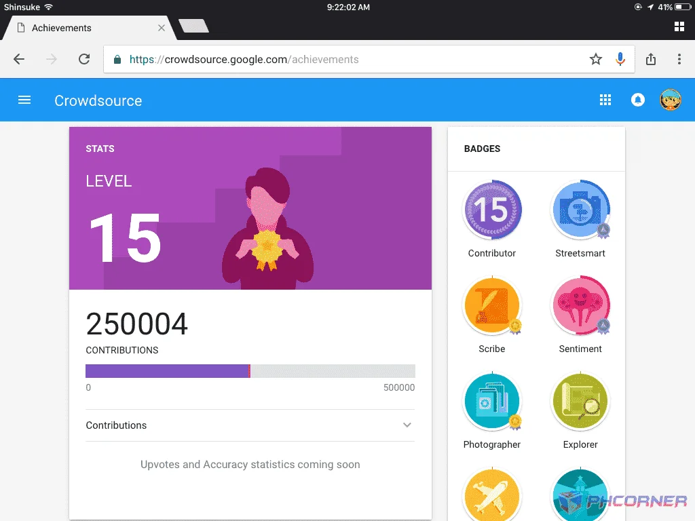Click the STATS heading
This screenshot has width=695, height=521.
[100, 149]
